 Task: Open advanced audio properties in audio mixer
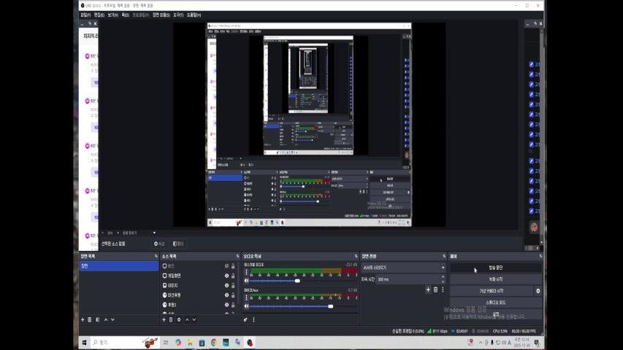pyautogui.click(x=245, y=319)
